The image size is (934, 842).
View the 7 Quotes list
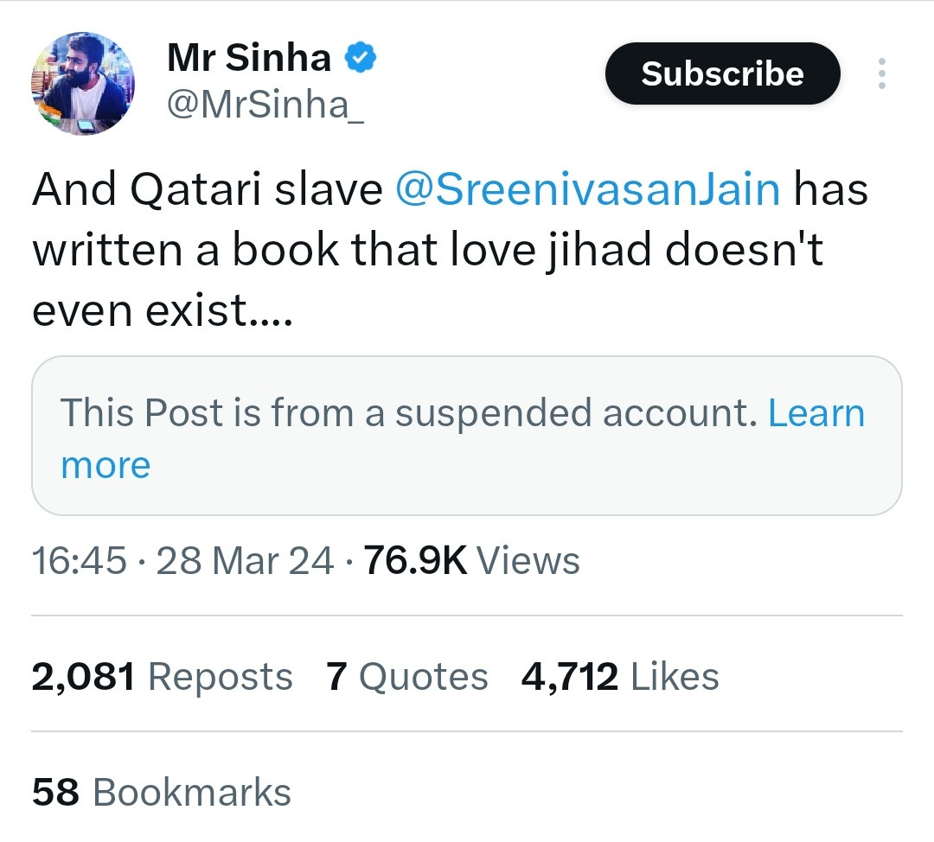(407, 677)
